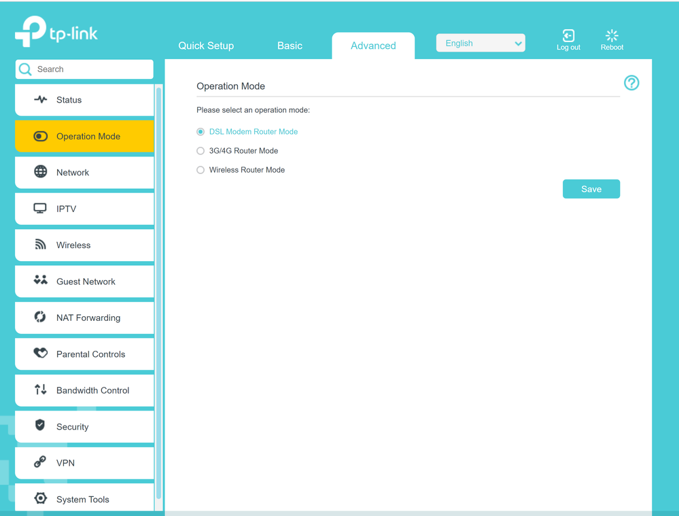679x516 pixels.
Task: Open the English language dropdown
Action: (481, 44)
